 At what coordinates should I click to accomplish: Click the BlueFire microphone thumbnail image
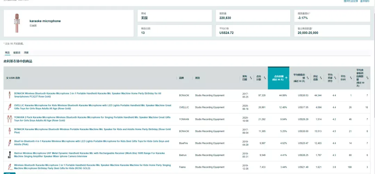[x=10, y=143]
